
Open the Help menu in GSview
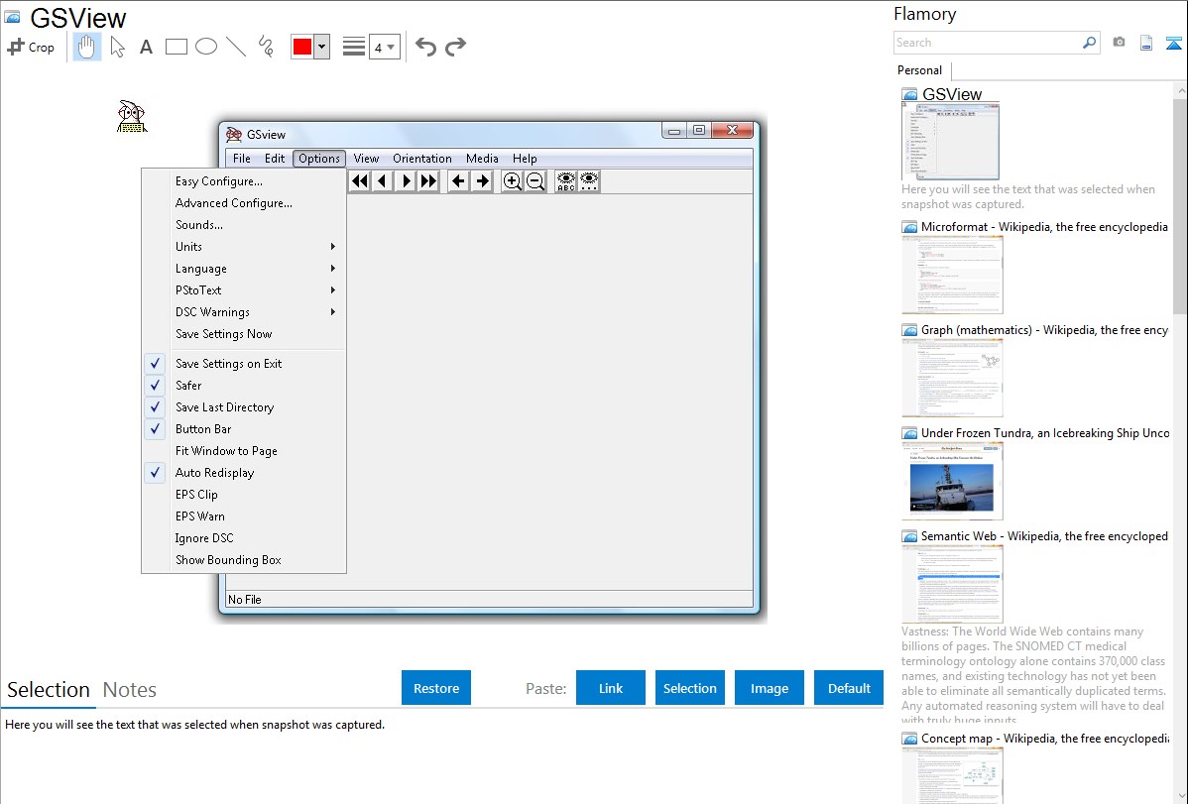525,159
